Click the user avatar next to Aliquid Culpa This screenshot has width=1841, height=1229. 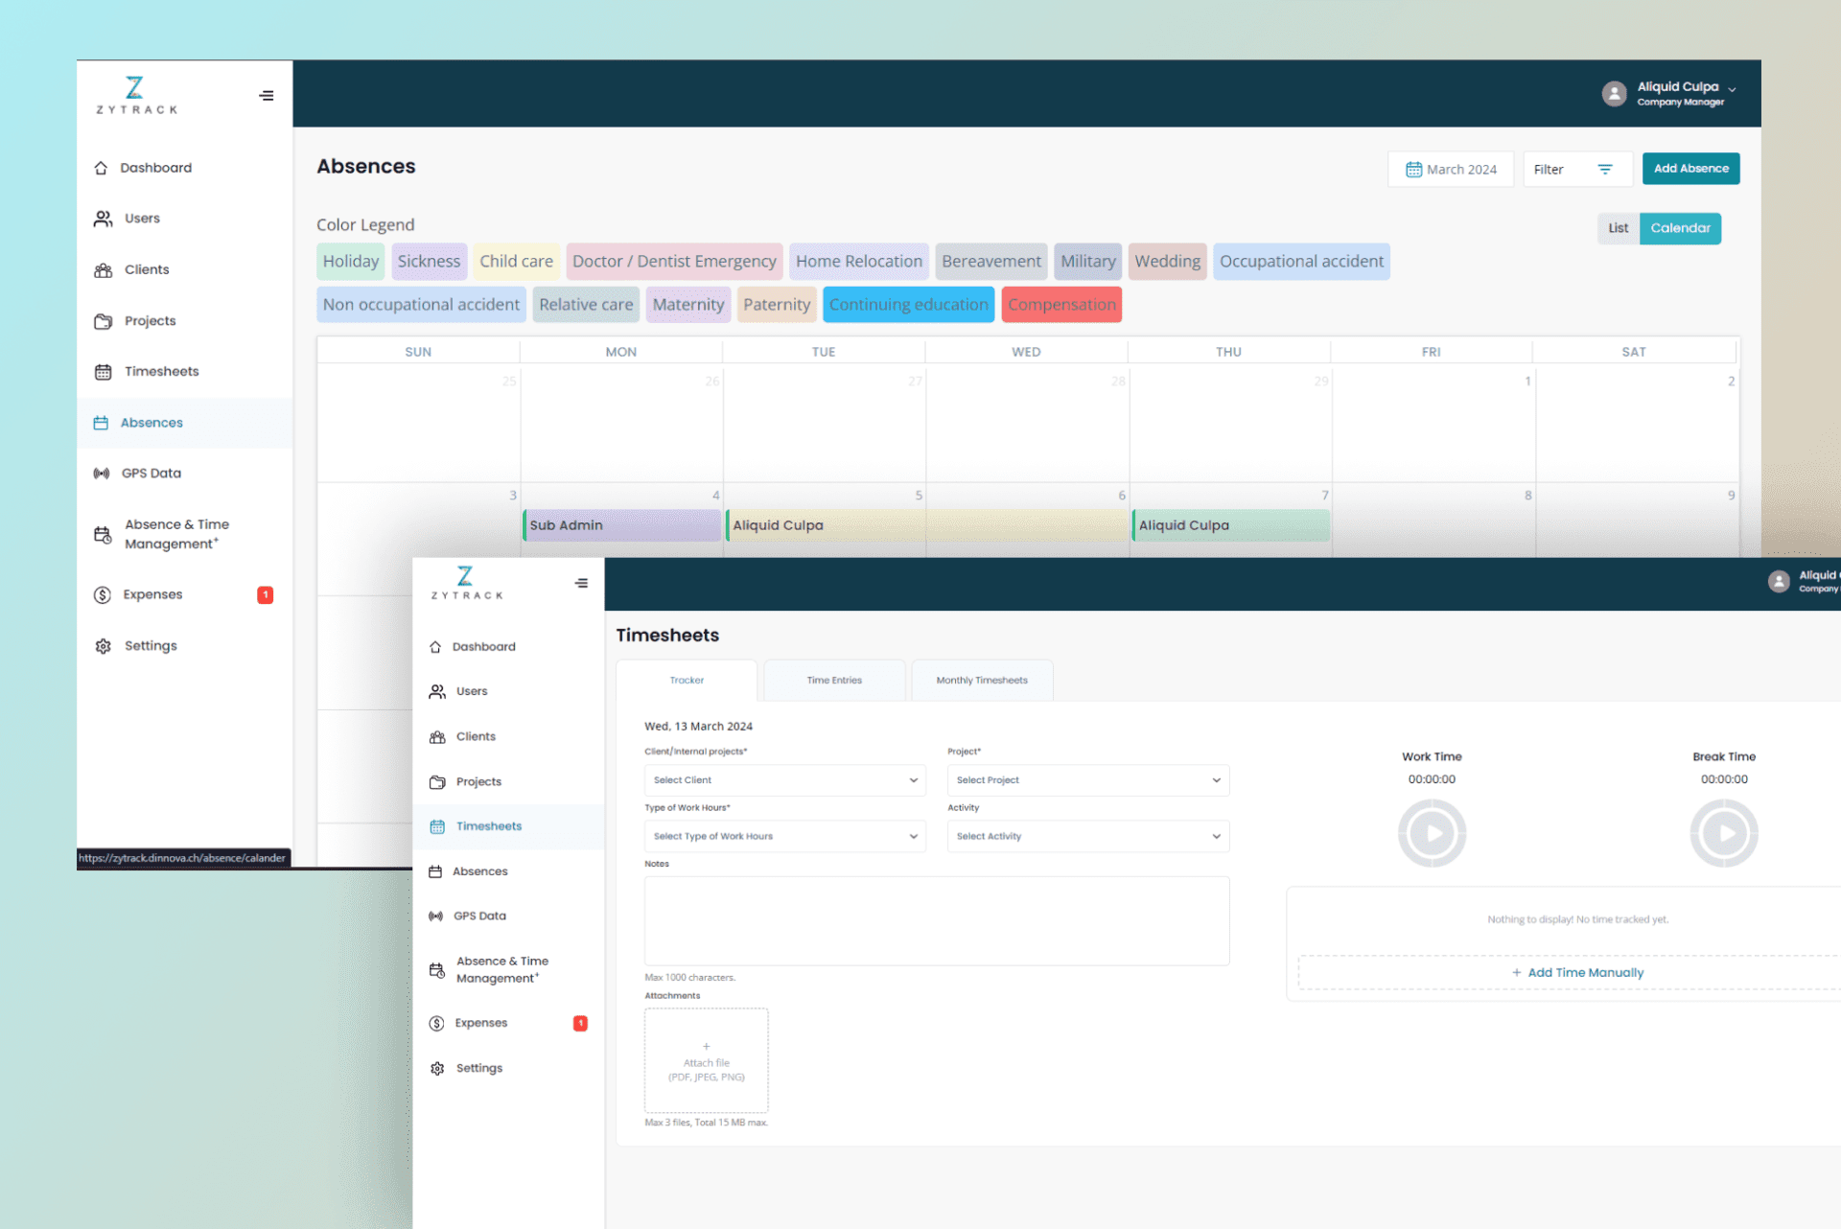point(1614,94)
